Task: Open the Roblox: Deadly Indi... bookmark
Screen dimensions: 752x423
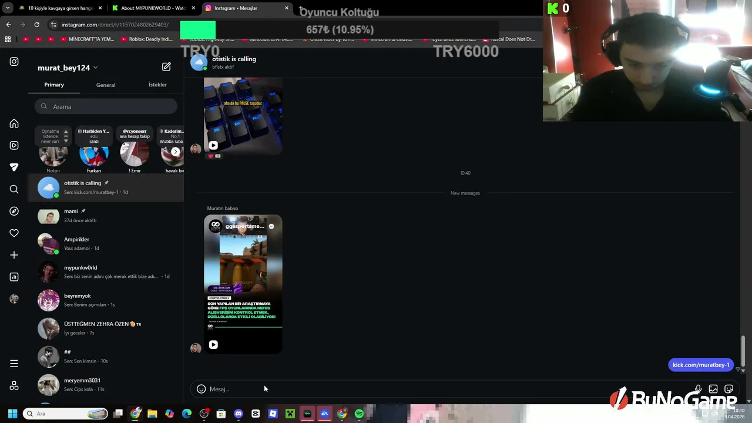Action: tap(147, 39)
